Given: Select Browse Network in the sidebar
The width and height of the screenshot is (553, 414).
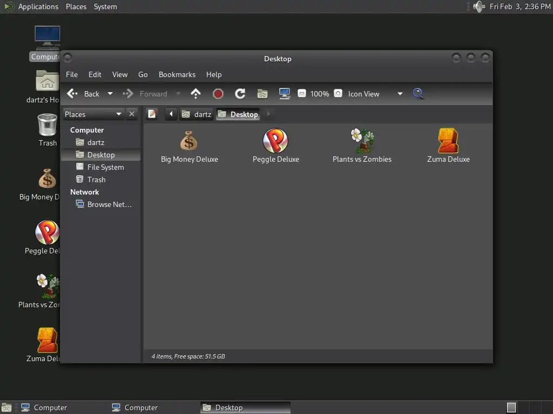Looking at the screenshot, I should click(x=101, y=204).
